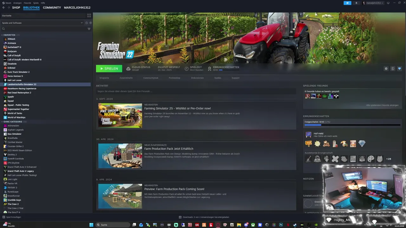The width and height of the screenshot is (406, 228).
Task: Open the MARCELJOHN1312 profile tab
Action: coord(77,8)
